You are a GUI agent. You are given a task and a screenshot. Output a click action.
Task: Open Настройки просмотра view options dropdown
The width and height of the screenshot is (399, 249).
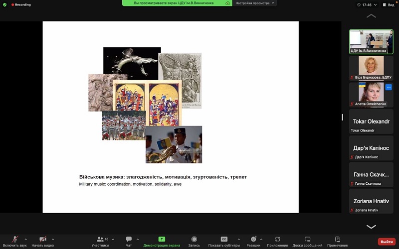pyautogui.click(x=254, y=3)
